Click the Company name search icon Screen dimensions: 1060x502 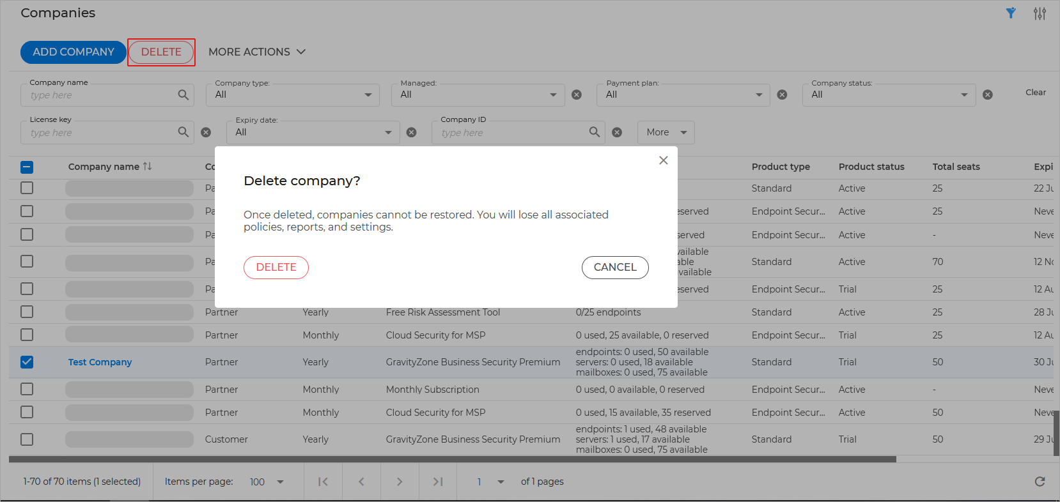click(183, 95)
